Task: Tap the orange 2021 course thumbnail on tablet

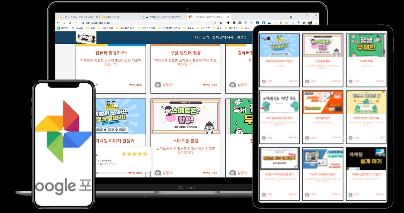Action: pyautogui.click(x=323, y=102)
